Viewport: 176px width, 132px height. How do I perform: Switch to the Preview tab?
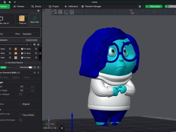(19, 7)
